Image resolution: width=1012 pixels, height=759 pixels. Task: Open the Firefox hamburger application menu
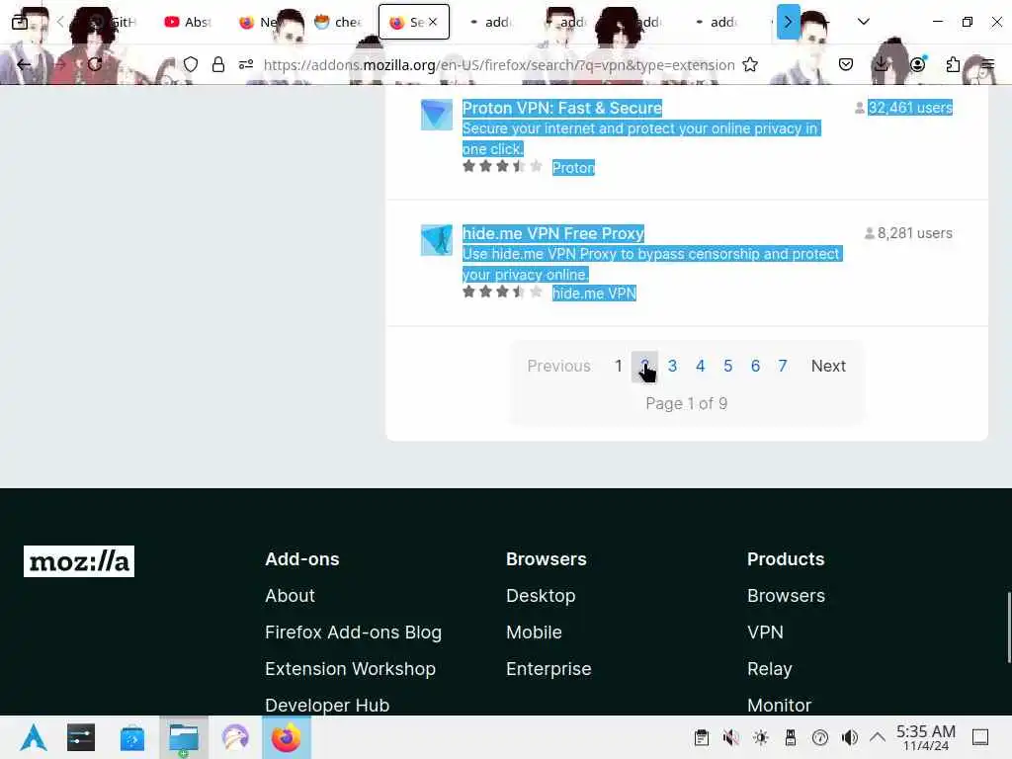coord(988,64)
